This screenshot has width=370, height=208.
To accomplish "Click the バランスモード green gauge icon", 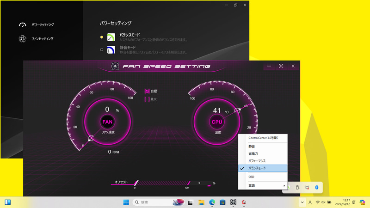I will click(111, 37).
